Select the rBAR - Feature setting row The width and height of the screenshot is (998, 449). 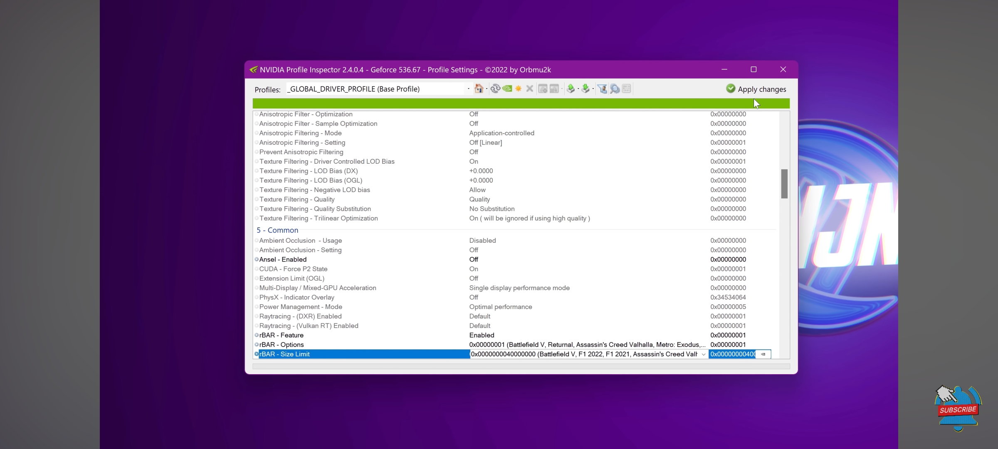(281, 335)
